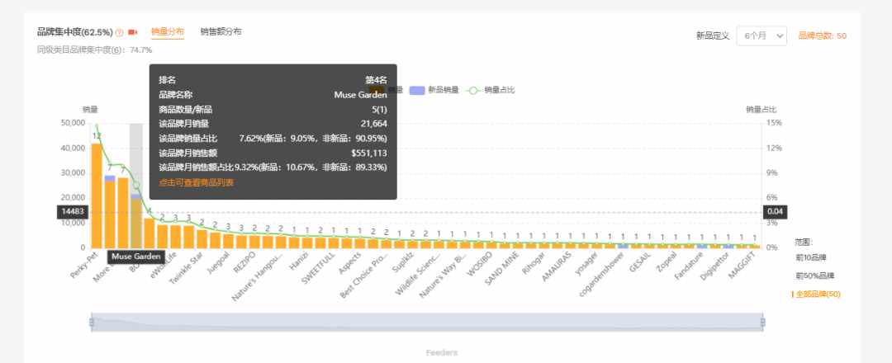The image size is (892, 363).
Task: Switch to the 销售额分布 tab
Action: click(221, 32)
